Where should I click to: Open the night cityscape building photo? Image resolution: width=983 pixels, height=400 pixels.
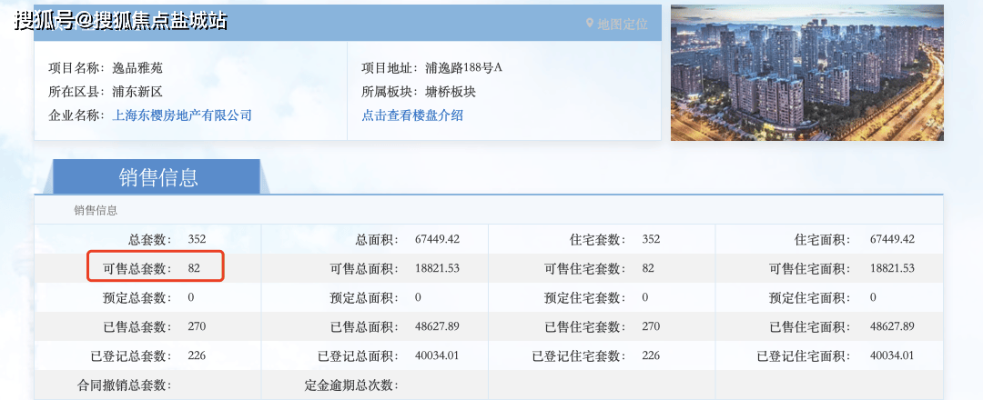tap(806, 74)
